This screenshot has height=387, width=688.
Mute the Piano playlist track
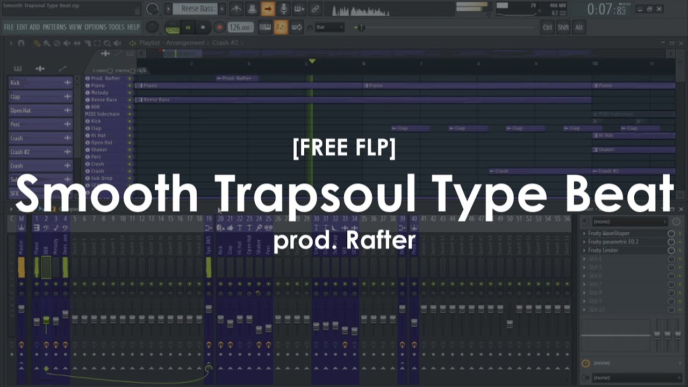click(130, 85)
